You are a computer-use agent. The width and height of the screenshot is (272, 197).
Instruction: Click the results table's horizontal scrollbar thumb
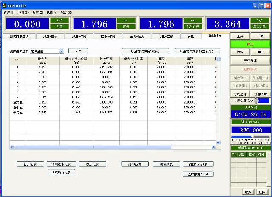click(93, 147)
